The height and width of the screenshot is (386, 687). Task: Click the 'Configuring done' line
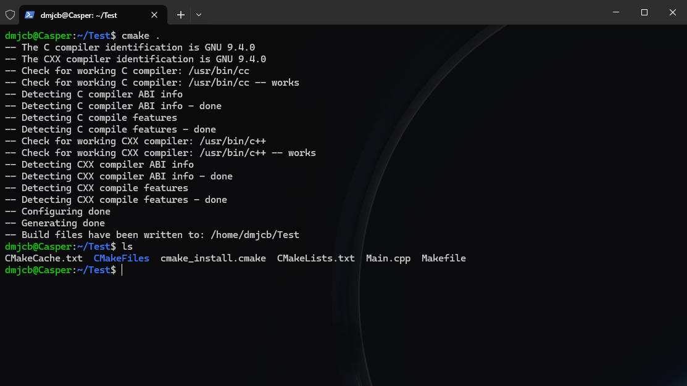(x=57, y=211)
